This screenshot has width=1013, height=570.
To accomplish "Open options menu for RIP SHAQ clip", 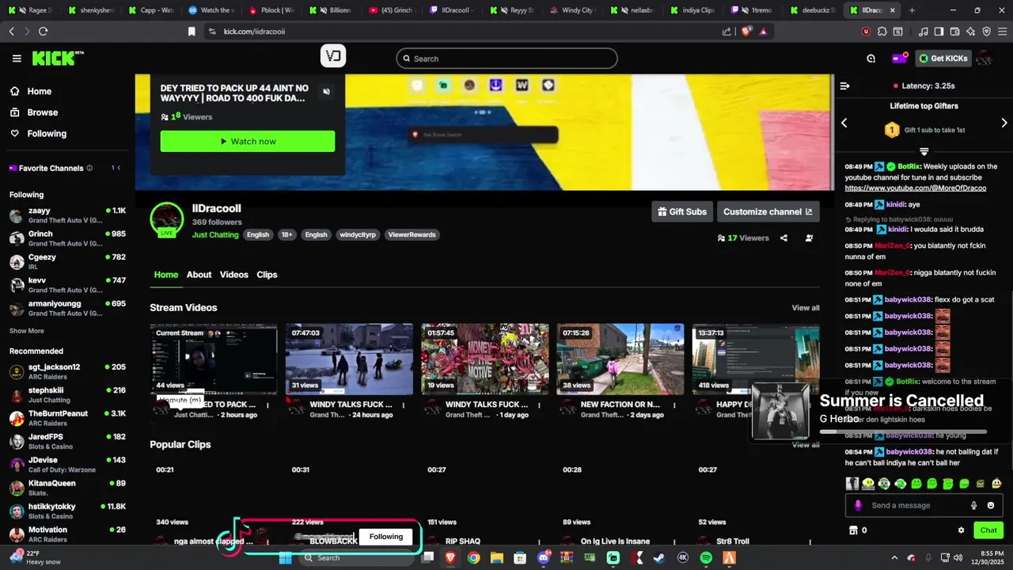I will pos(539,541).
